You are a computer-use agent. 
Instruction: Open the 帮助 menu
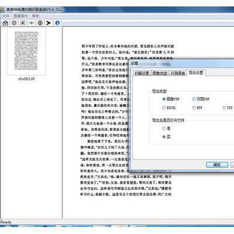[36, 16]
